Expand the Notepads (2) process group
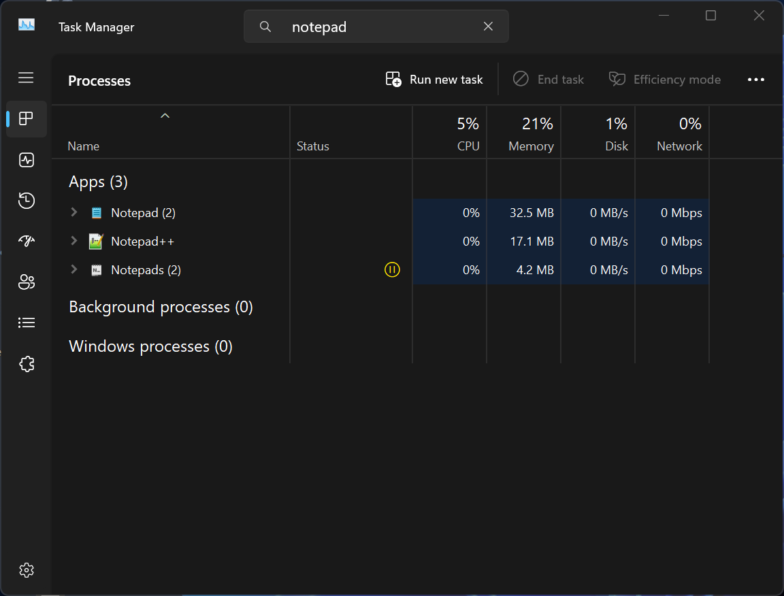This screenshot has width=784, height=596. pyautogui.click(x=74, y=269)
